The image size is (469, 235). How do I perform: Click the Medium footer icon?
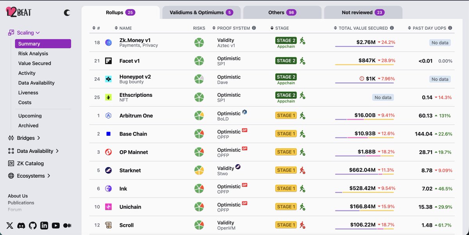67,225
